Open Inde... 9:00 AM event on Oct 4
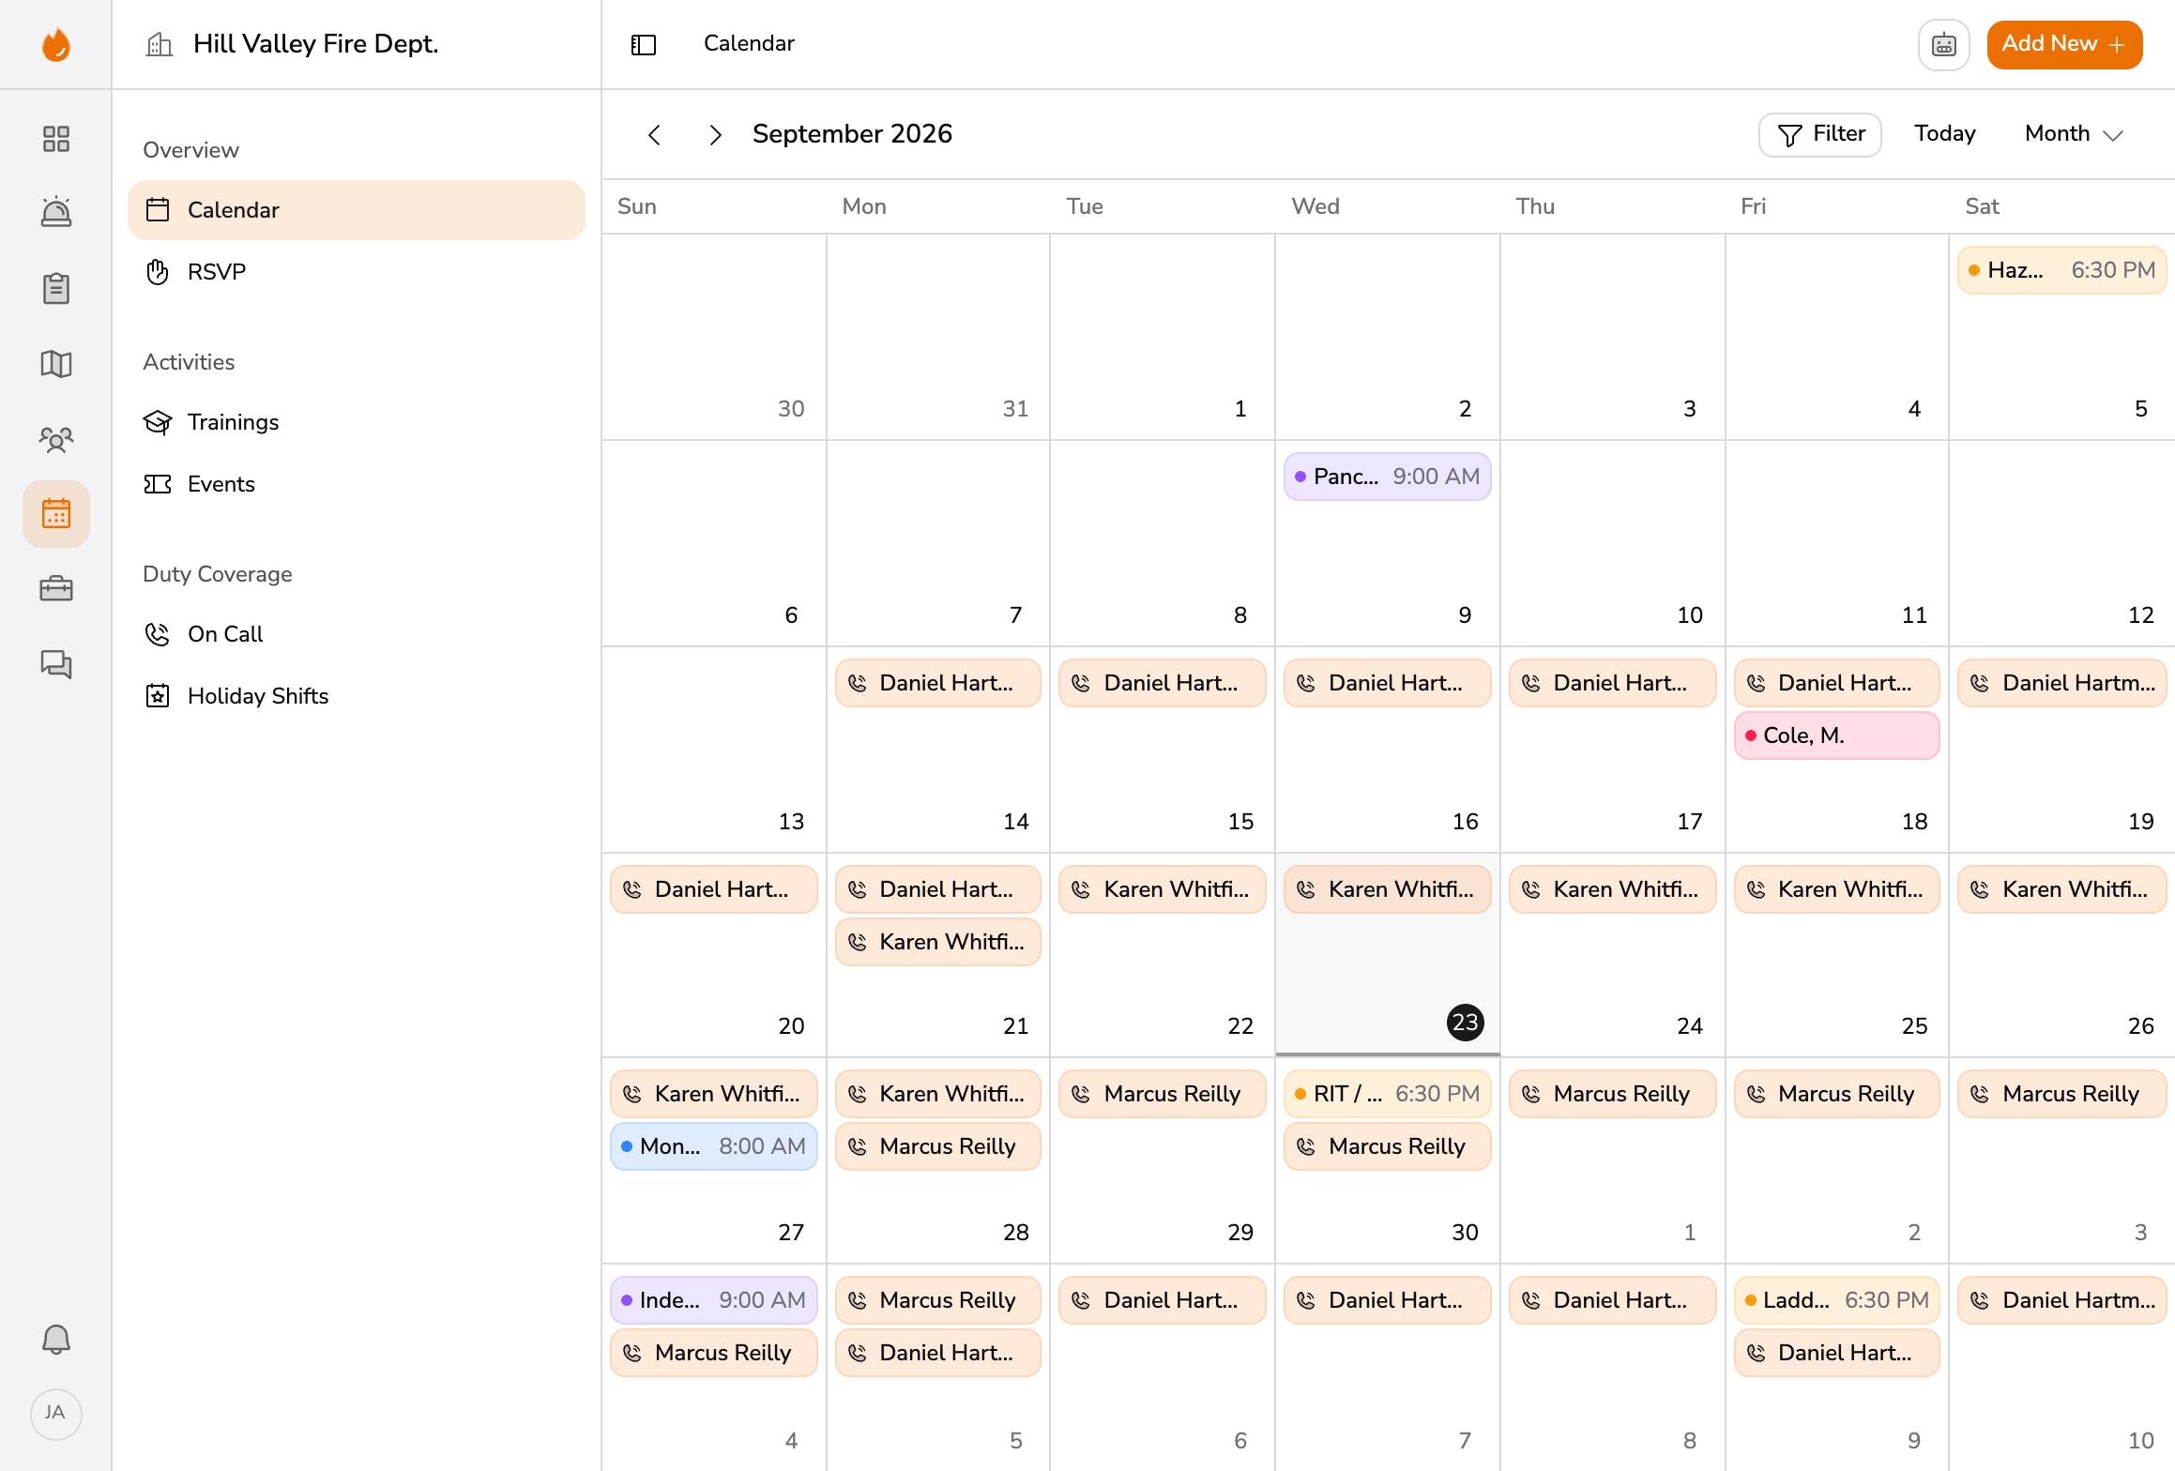This screenshot has width=2175, height=1471. click(713, 1300)
